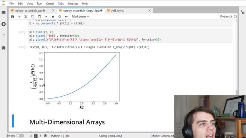Toggle Simple interface mode switch

(20, 136)
